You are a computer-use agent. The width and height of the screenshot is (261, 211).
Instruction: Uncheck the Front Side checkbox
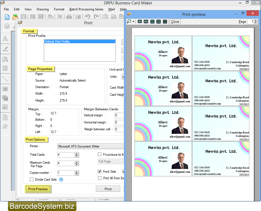pos(99,171)
